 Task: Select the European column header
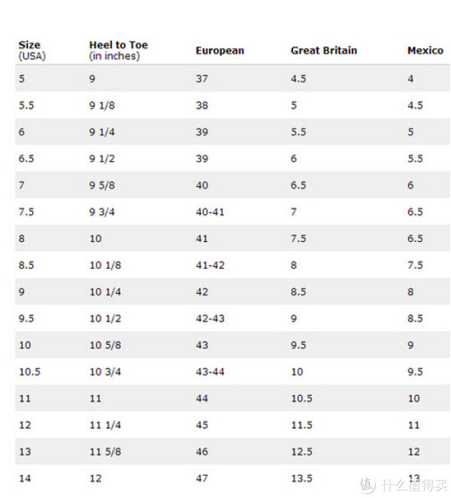coord(220,50)
